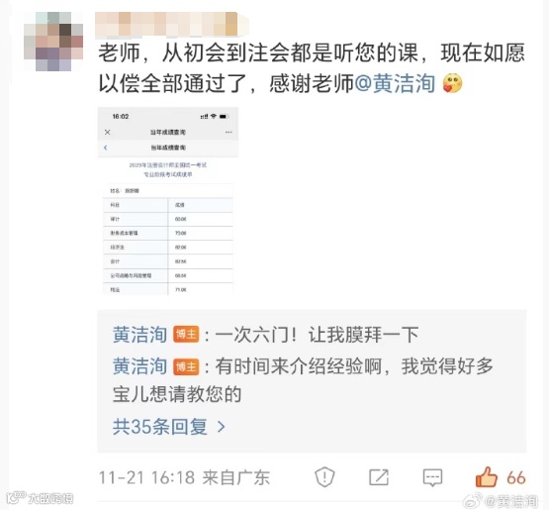The width and height of the screenshot is (549, 510).
Task: Open the attached score report image
Action: tap(168, 201)
